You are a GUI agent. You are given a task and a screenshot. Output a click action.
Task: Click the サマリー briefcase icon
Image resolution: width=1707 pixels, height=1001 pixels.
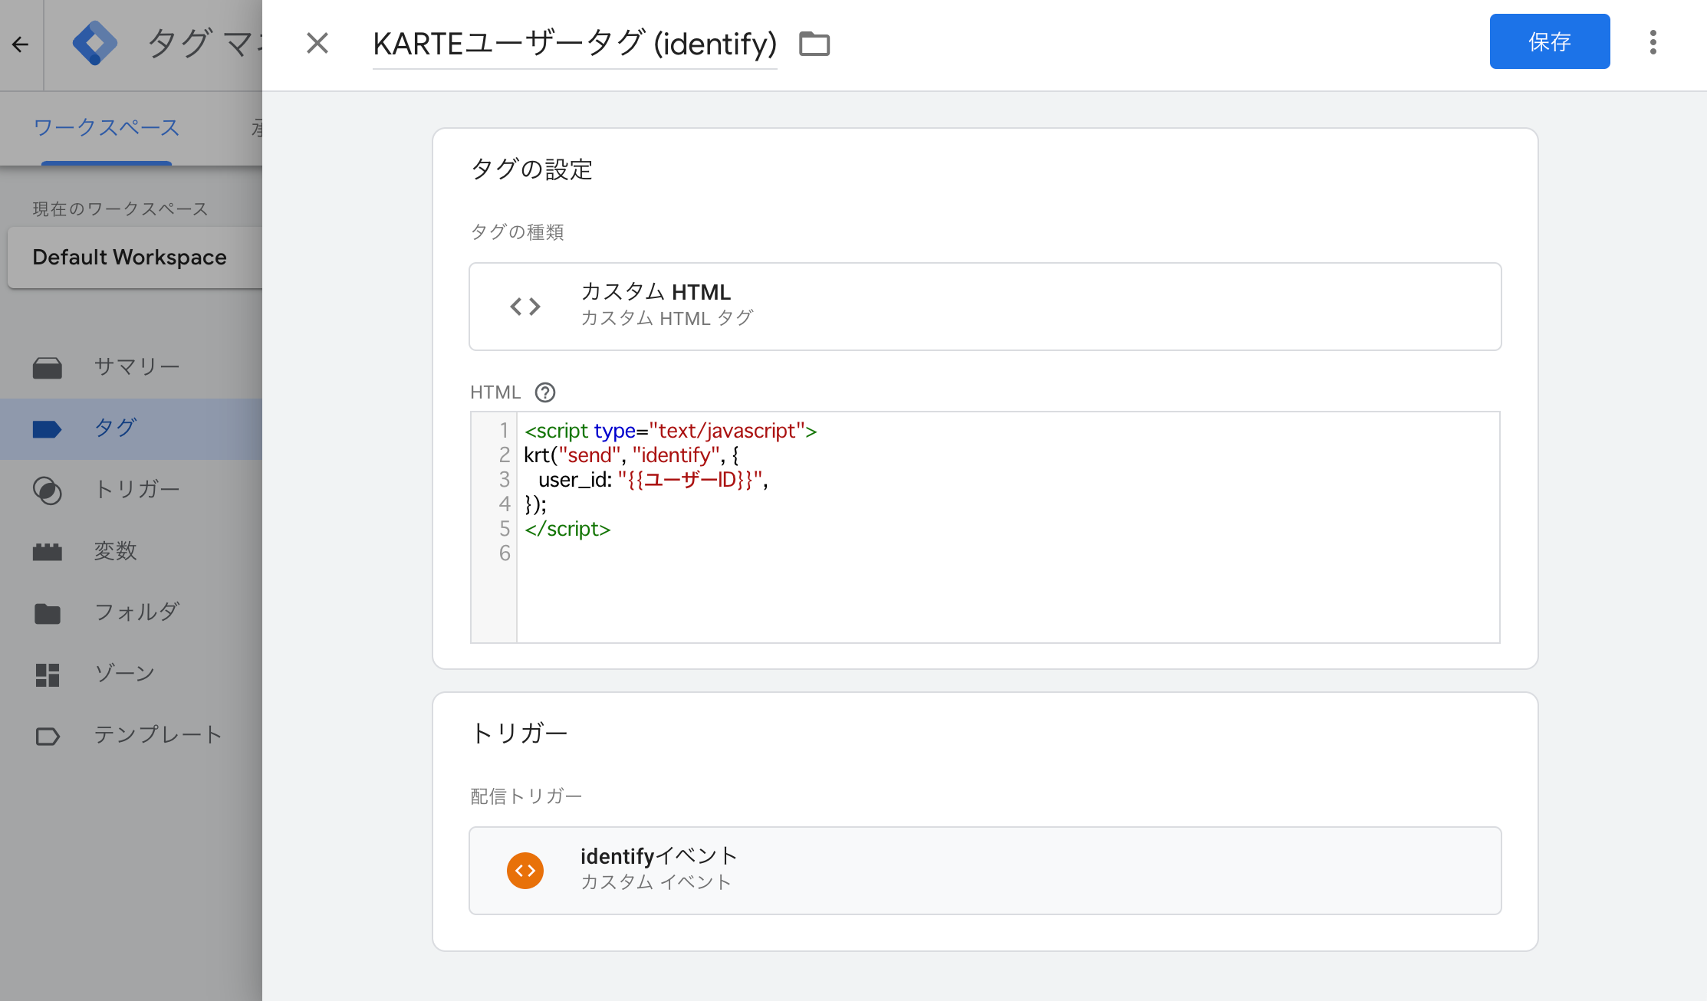pyautogui.click(x=48, y=368)
